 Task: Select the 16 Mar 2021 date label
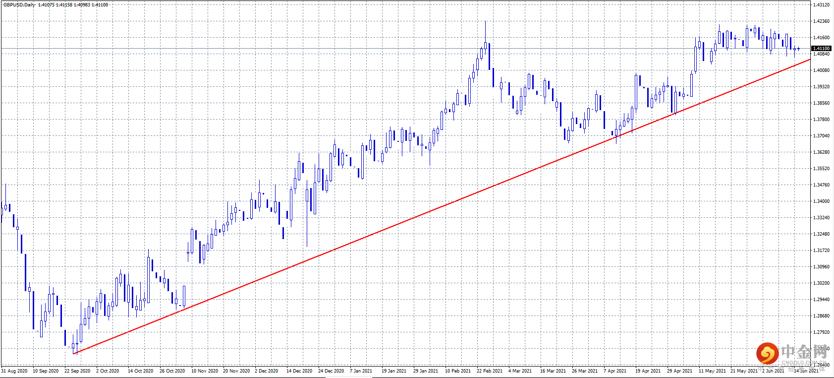pos(553,371)
